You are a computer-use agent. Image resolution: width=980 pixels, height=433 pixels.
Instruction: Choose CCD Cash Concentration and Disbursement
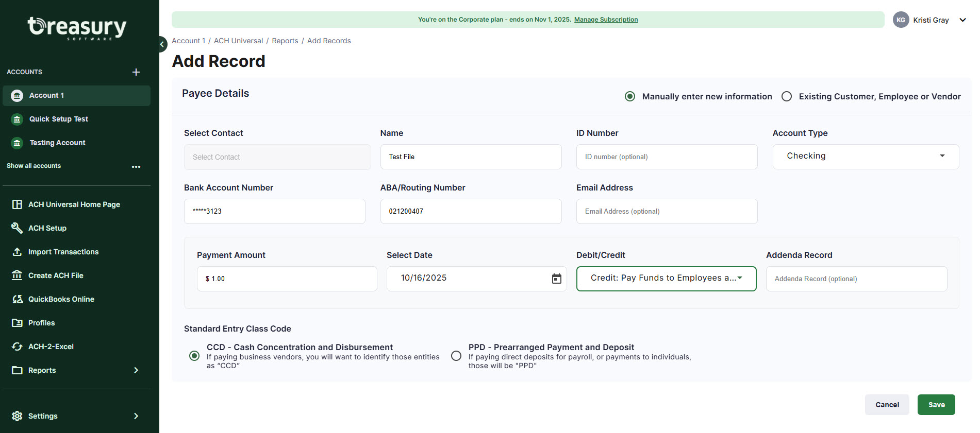[194, 356]
